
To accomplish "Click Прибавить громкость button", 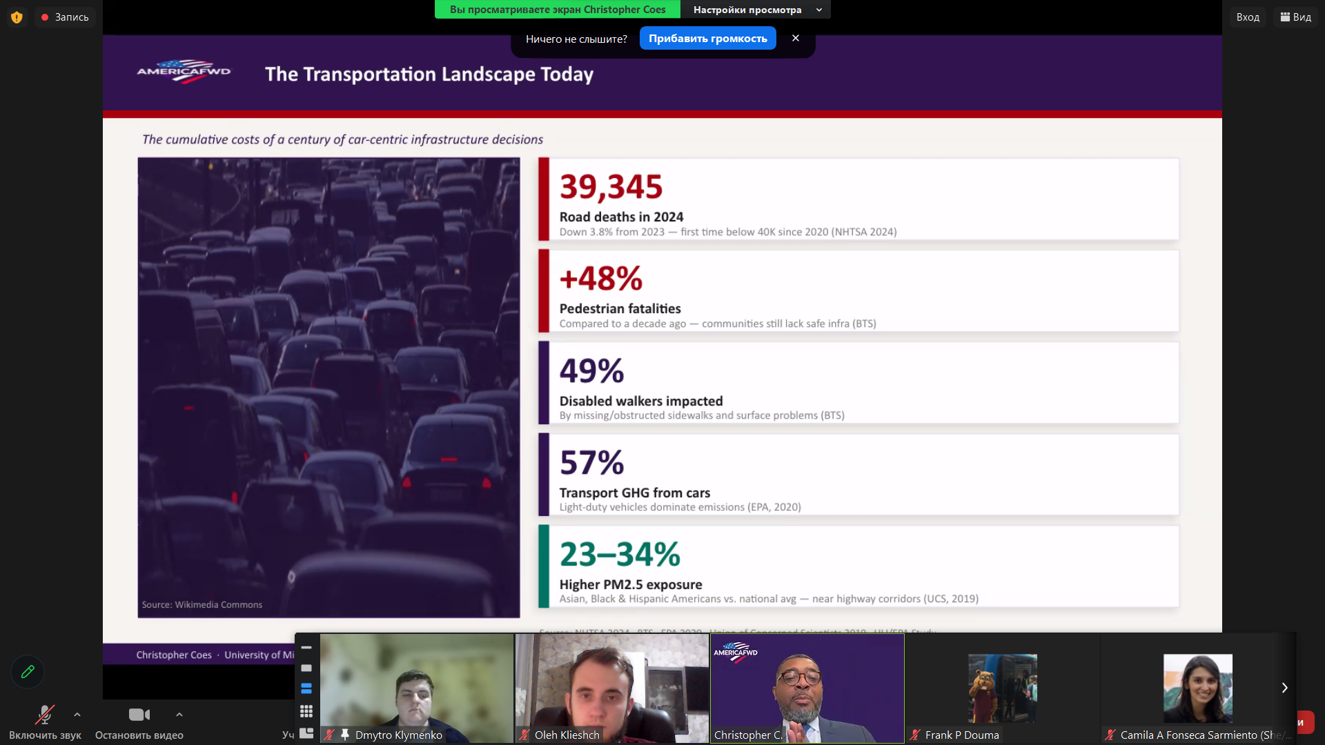I will point(707,39).
